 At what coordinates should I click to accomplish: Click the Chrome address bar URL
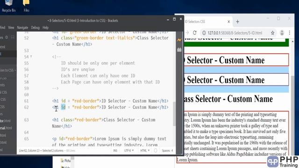pyautogui.click(x=235, y=33)
